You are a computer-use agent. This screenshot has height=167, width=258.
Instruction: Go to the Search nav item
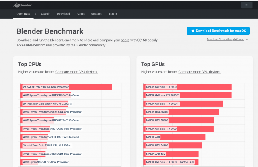click(46, 14)
